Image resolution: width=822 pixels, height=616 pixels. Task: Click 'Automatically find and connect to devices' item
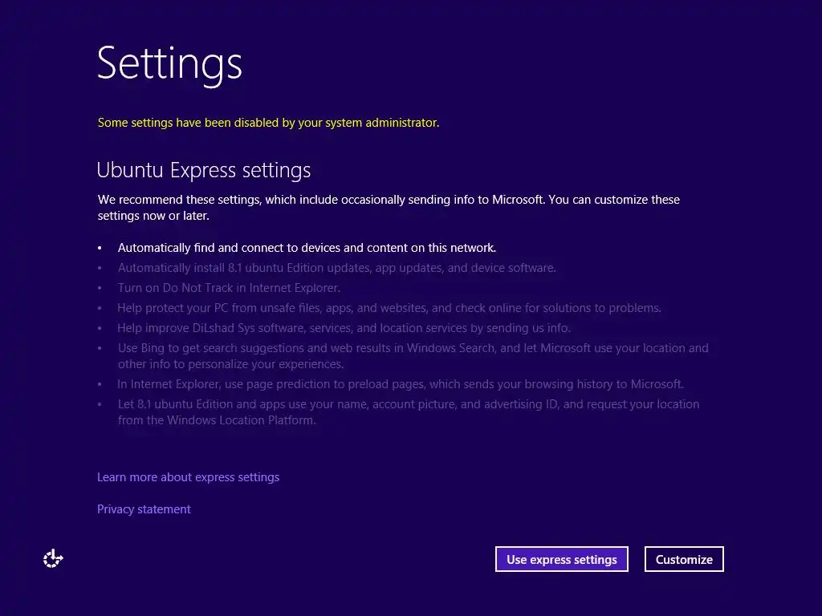[x=307, y=248]
